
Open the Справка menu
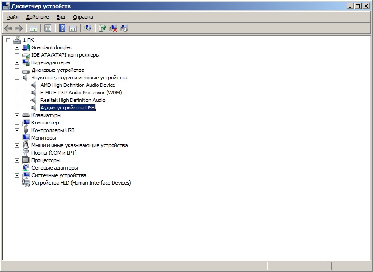[83, 17]
